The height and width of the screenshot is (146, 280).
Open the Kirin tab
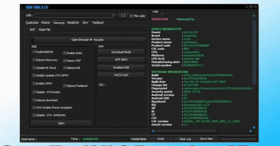pos(85,23)
